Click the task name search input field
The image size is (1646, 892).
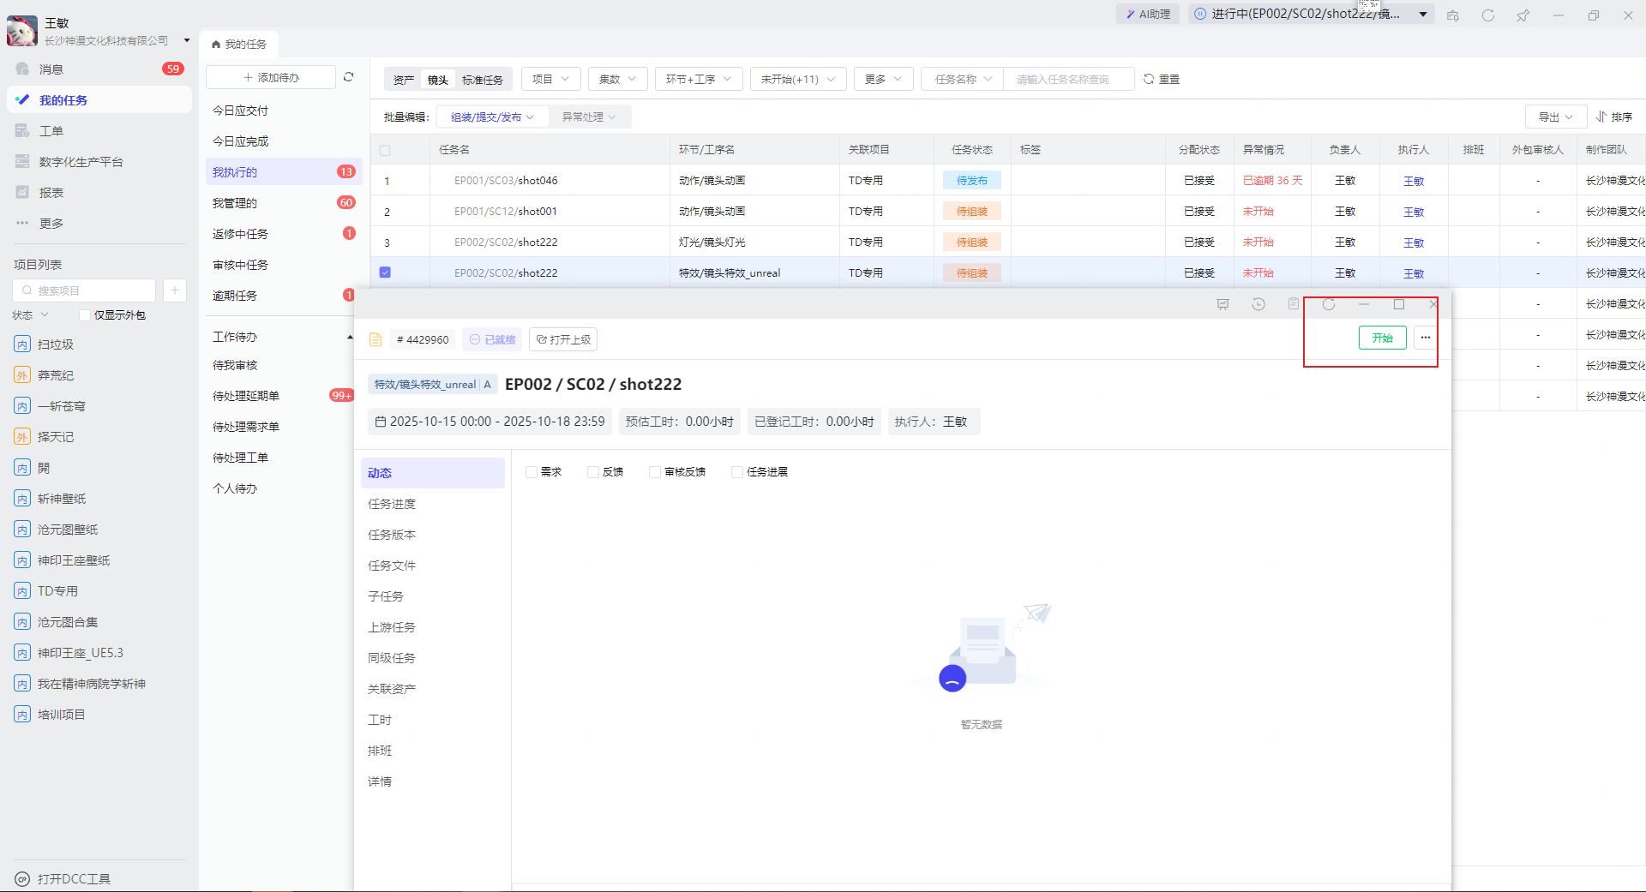point(1068,79)
